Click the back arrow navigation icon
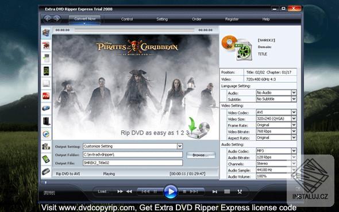This screenshot has width=339, height=212. pos(47,19)
